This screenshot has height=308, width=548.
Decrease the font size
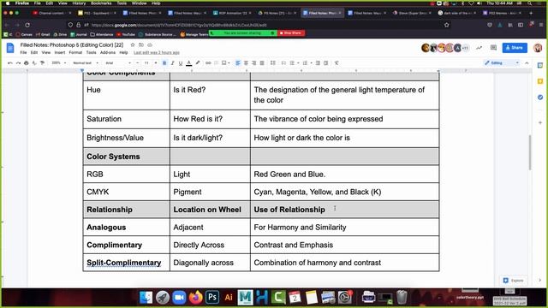pos(138,62)
